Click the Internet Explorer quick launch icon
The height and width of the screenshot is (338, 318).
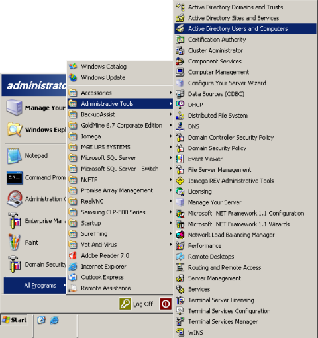[x=54, y=320]
